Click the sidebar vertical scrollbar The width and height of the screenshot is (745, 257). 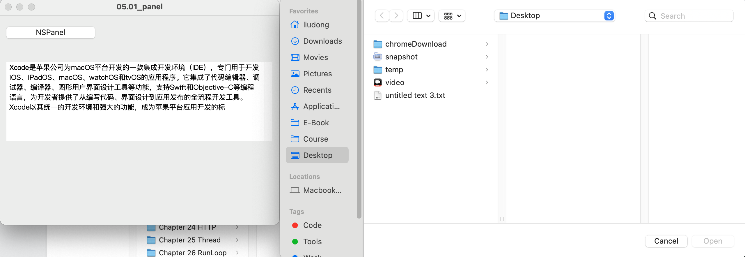pyautogui.click(x=359, y=109)
